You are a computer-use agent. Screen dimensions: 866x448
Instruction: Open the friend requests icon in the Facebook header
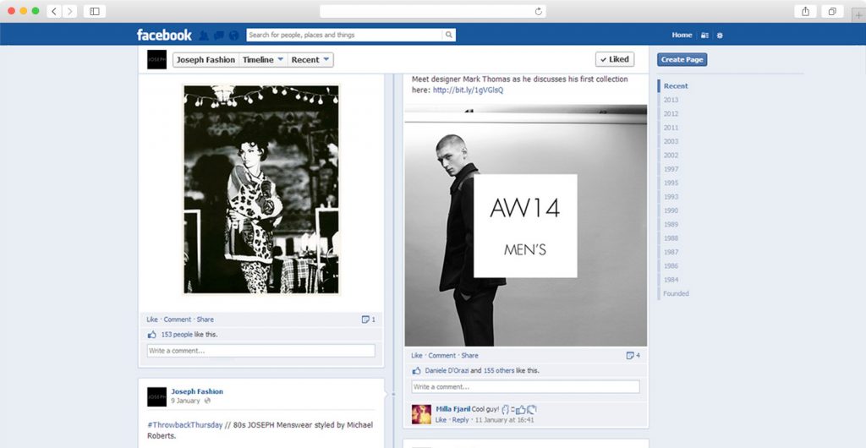click(x=203, y=35)
